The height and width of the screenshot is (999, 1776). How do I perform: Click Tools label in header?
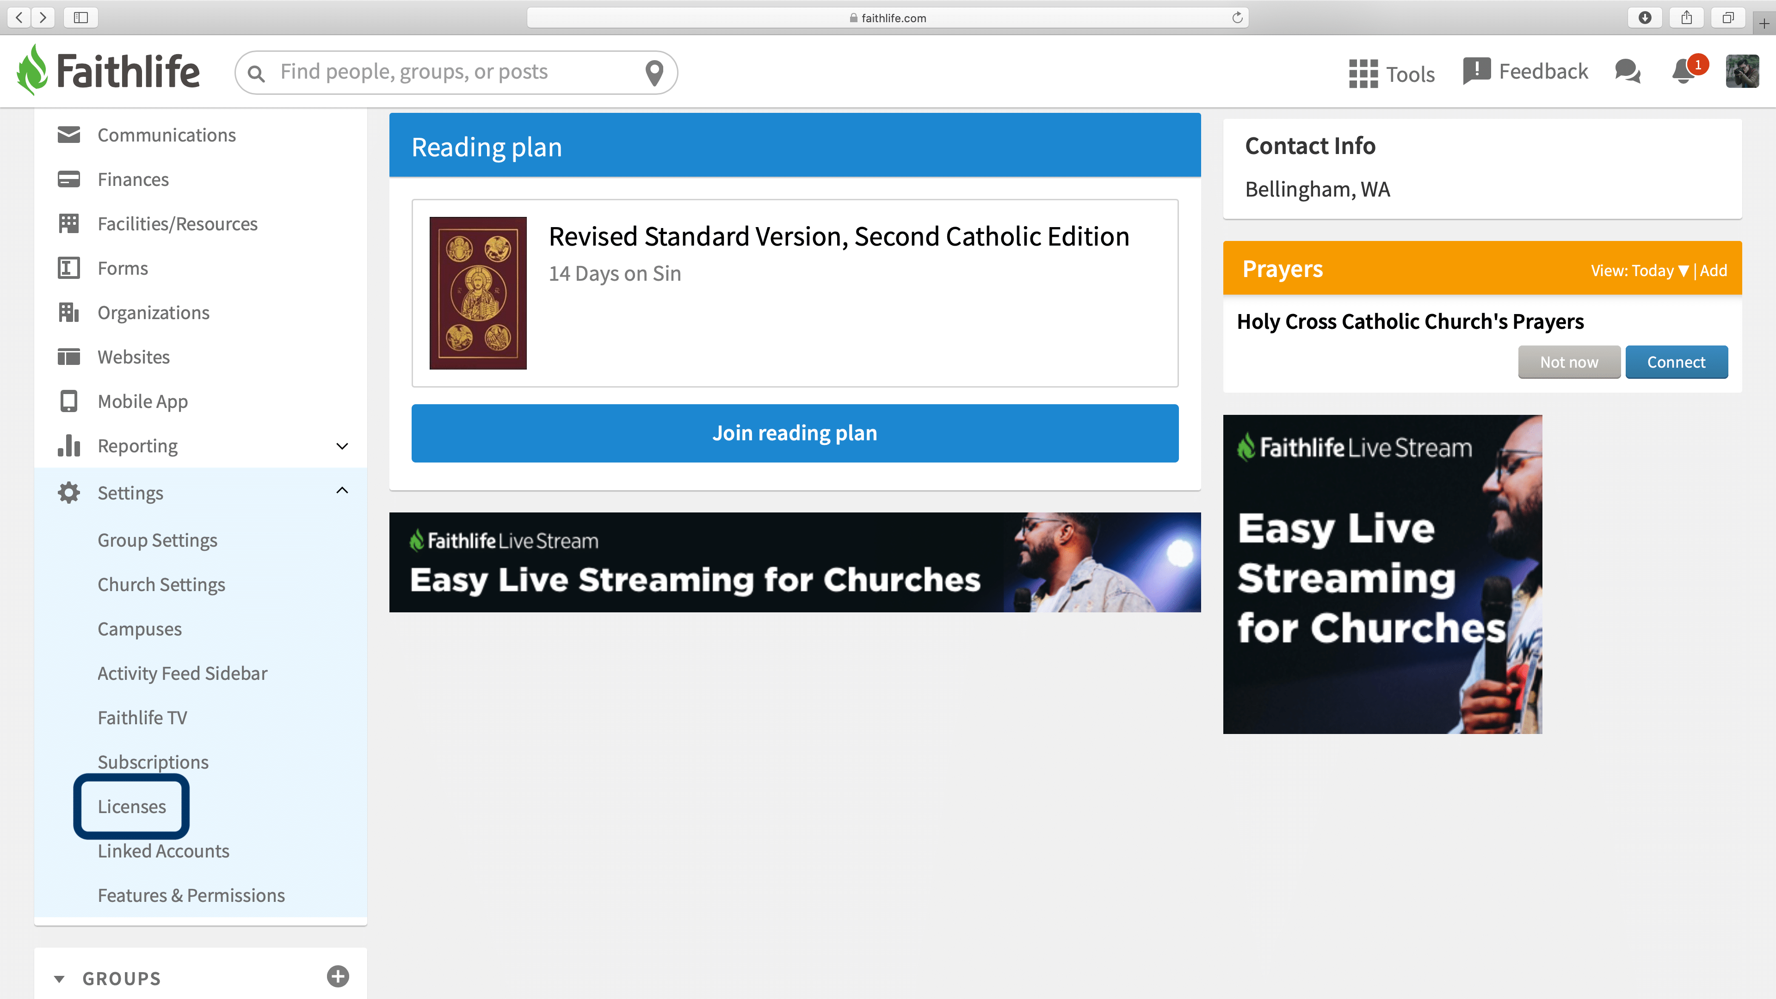1410,74
